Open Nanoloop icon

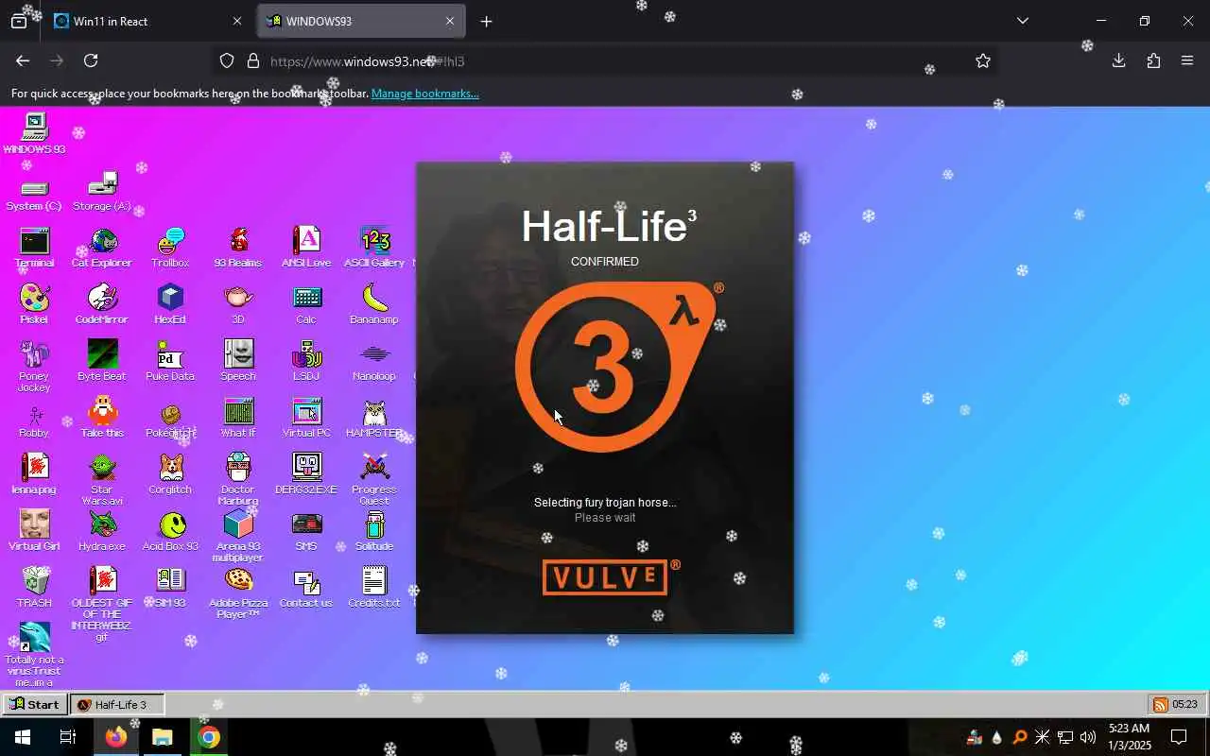click(x=374, y=362)
